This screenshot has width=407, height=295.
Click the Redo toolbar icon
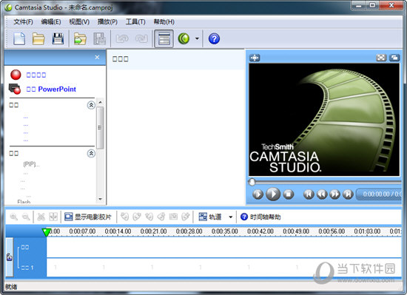(141, 39)
